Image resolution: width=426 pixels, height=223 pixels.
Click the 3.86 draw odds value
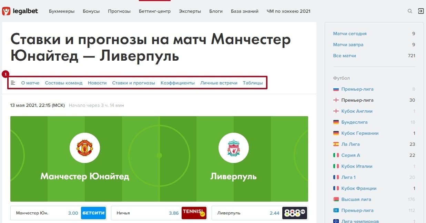[174, 213]
